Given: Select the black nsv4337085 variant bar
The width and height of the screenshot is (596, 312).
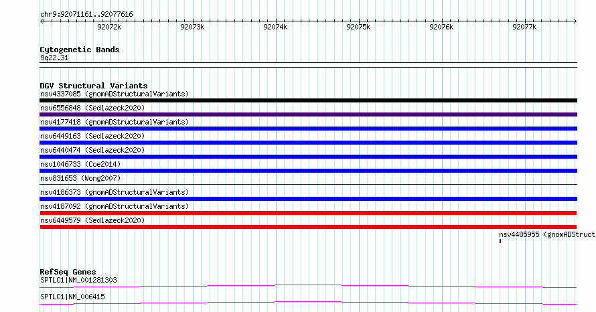Looking at the screenshot, I should coord(308,100).
